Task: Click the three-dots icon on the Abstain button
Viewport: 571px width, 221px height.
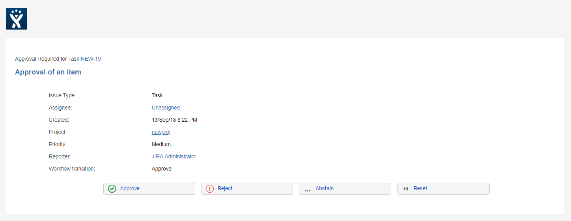Action: click(x=308, y=190)
